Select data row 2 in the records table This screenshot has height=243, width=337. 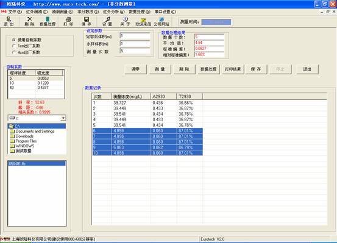[x=147, y=108]
